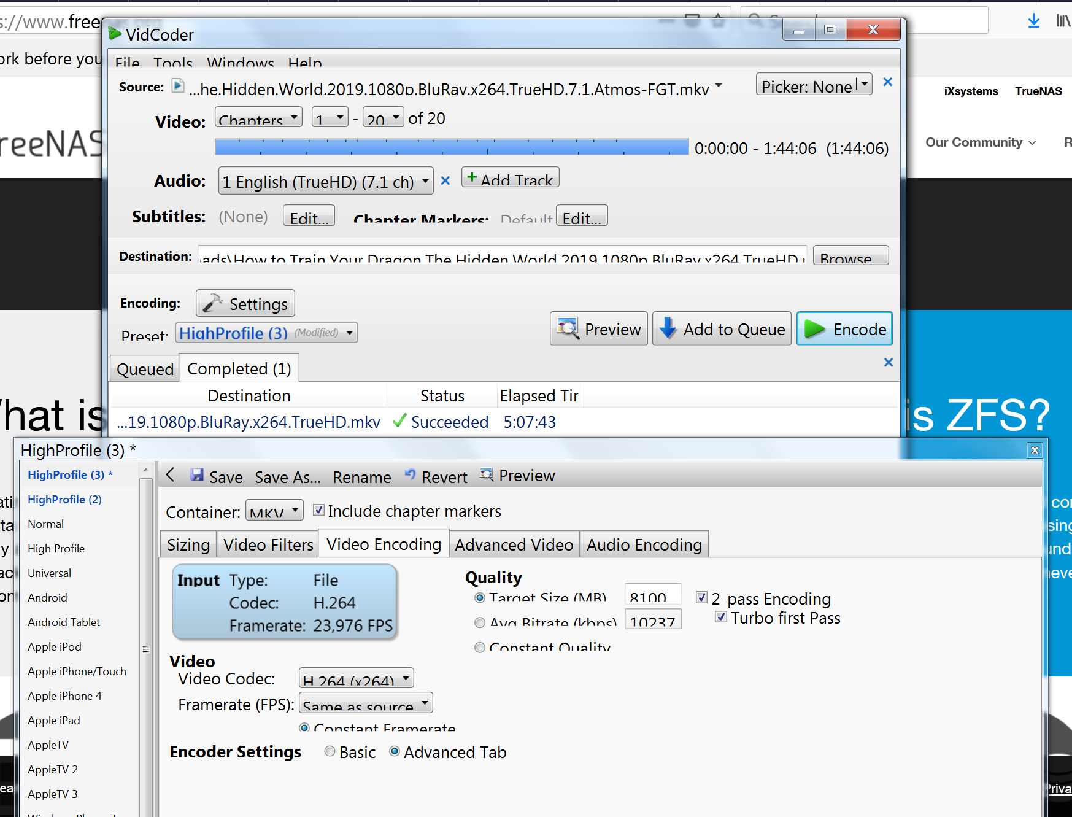Select HighProfile (2) preset in list
1072x817 pixels.
64,499
